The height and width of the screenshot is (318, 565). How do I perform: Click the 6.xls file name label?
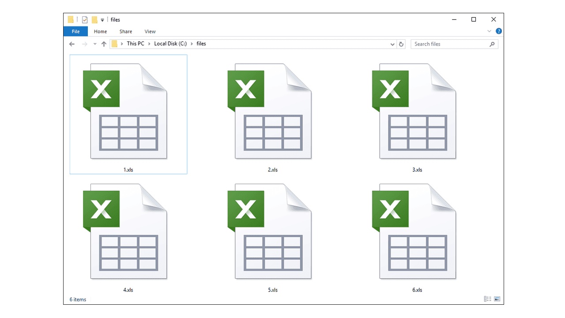[x=417, y=290]
